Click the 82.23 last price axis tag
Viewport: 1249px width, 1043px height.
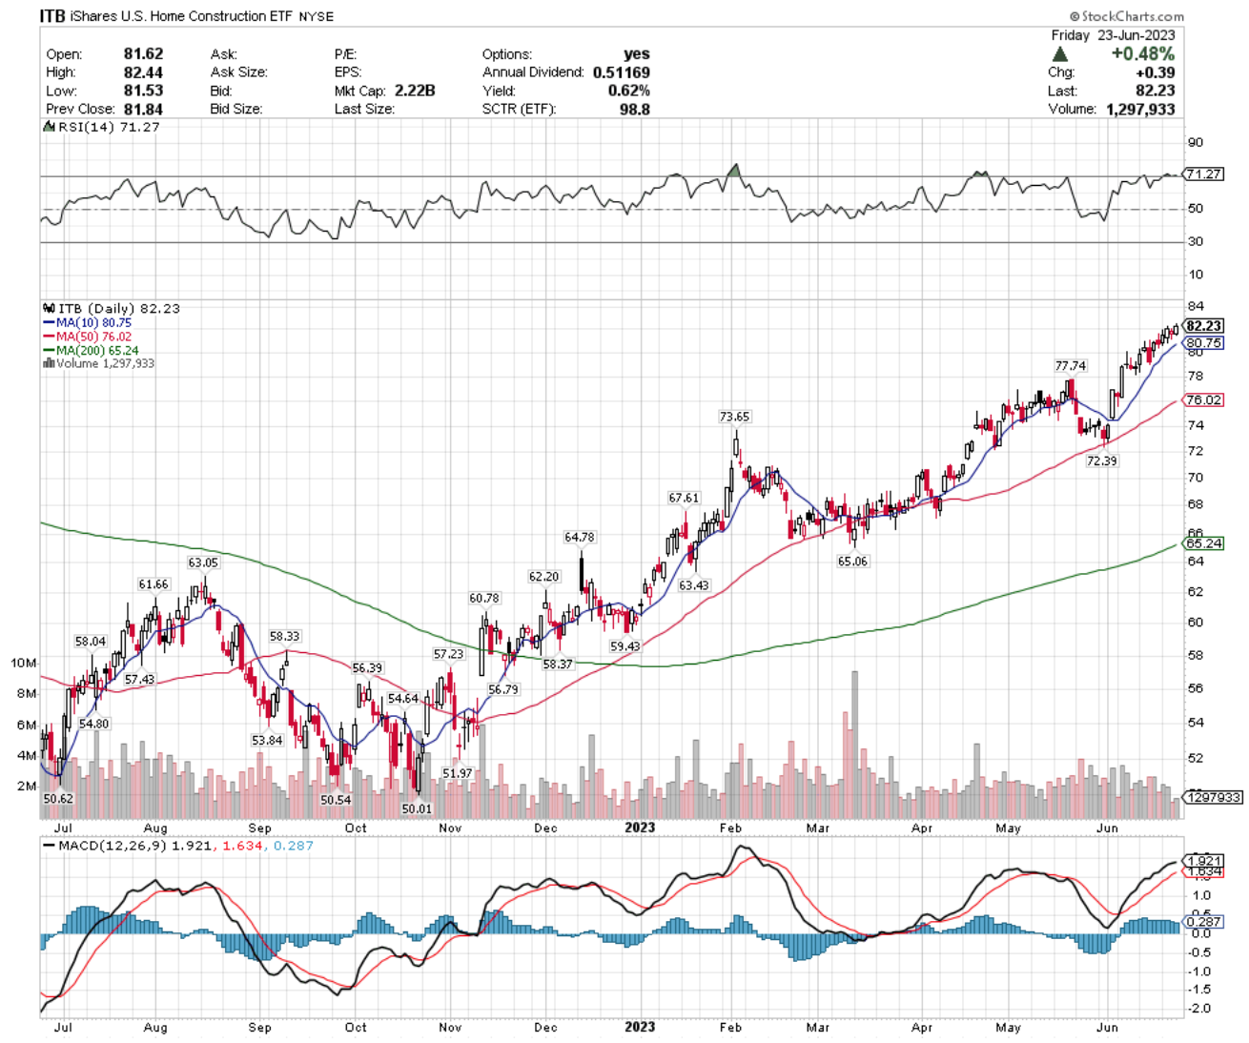pos(1203,326)
